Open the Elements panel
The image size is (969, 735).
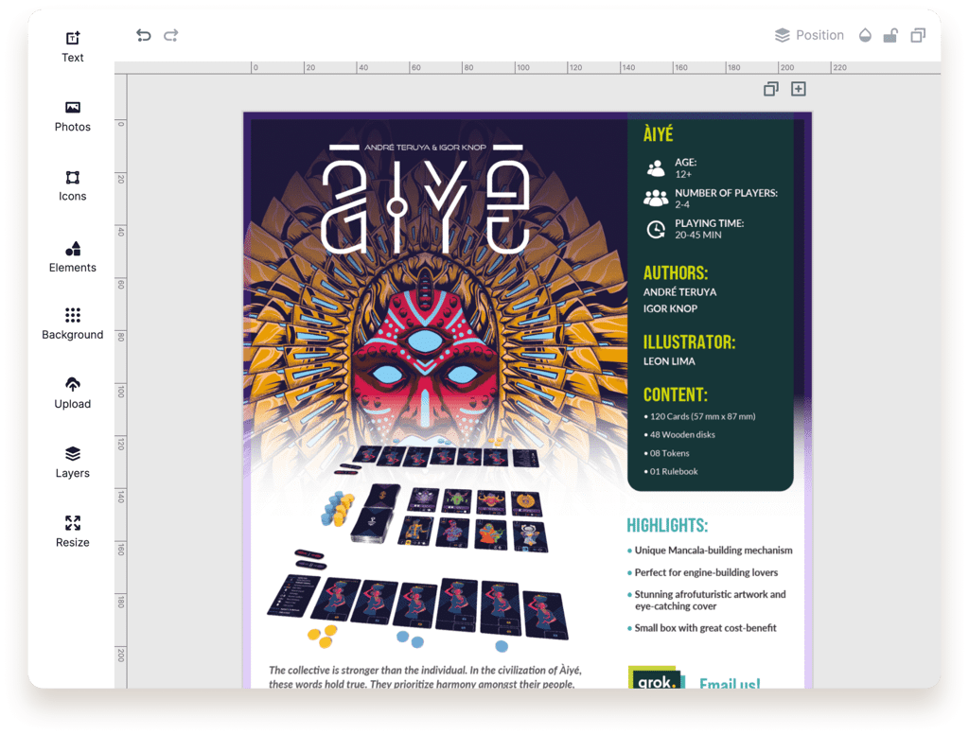point(72,257)
